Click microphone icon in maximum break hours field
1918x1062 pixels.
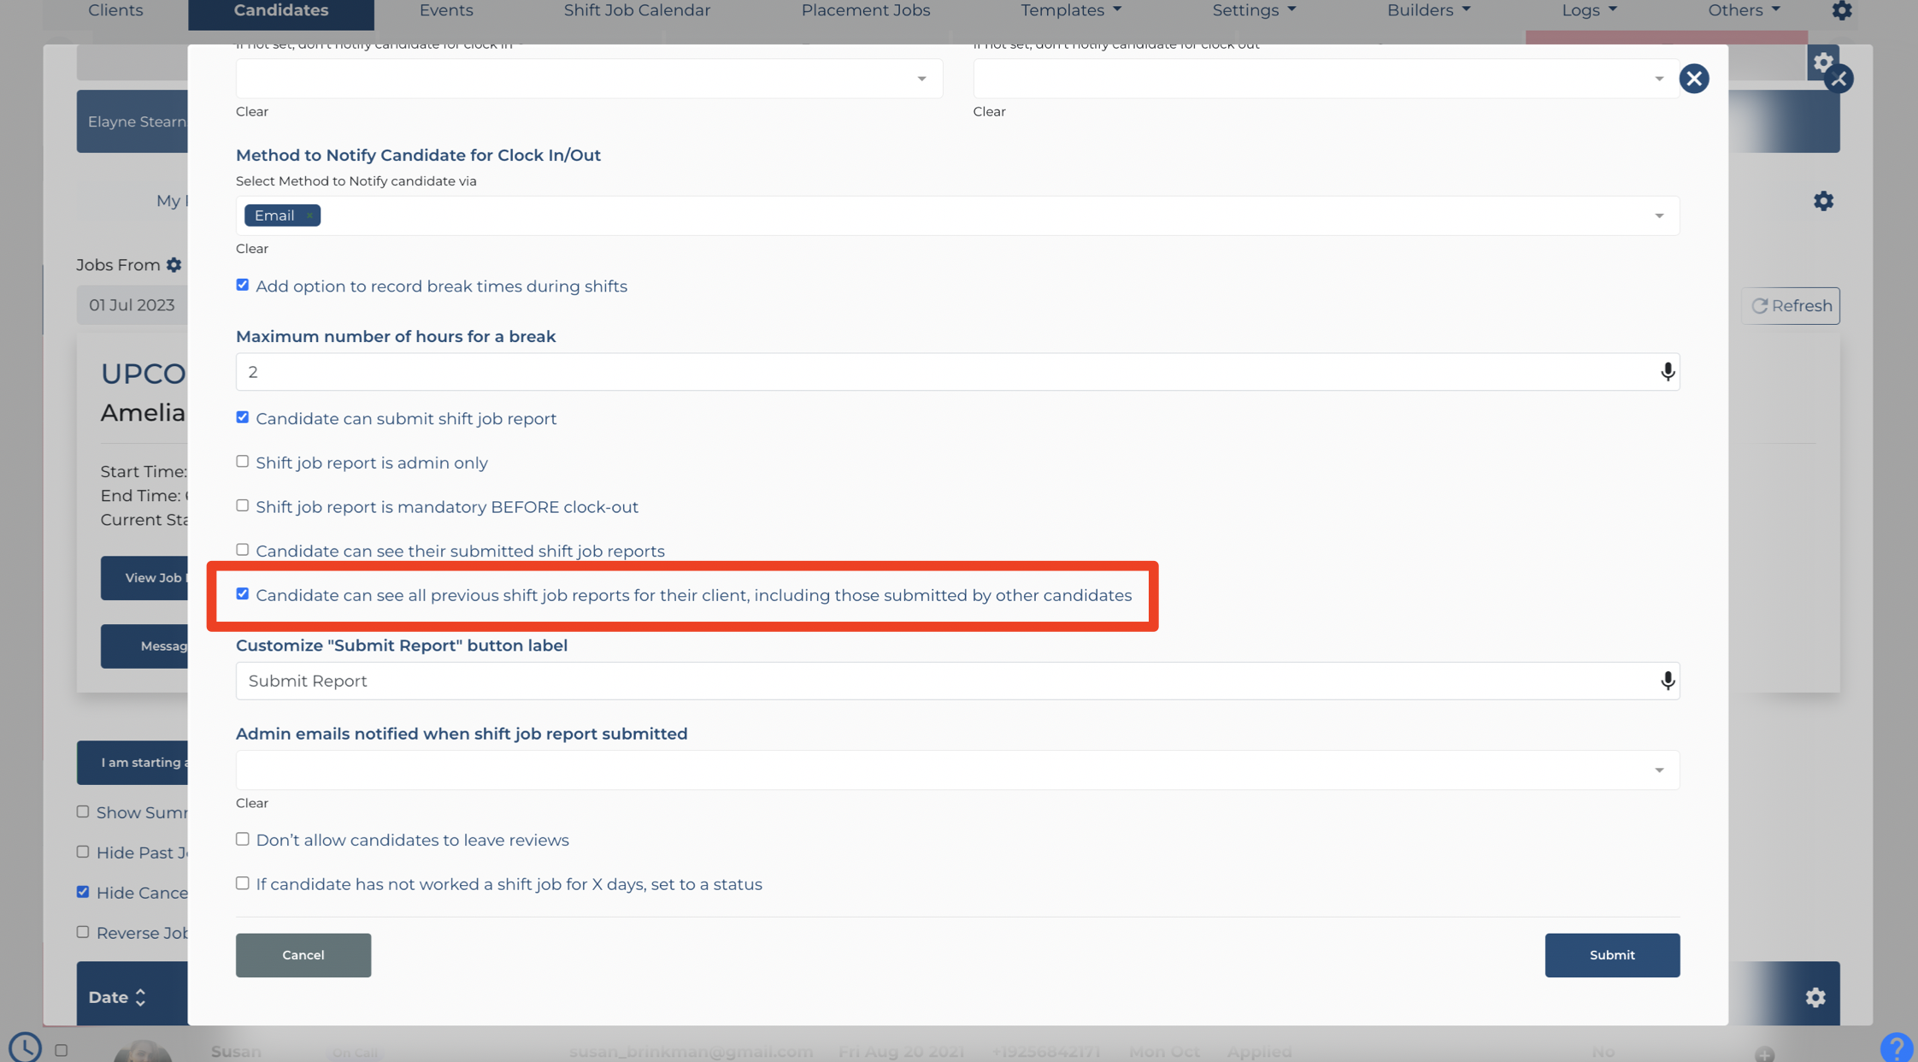point(1667,372)
